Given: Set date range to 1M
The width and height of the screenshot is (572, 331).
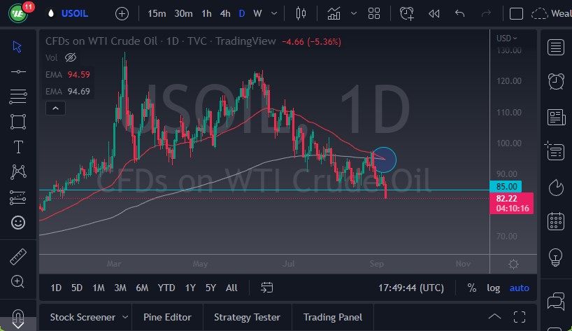Looking at the screenshot, I should 99,288.
